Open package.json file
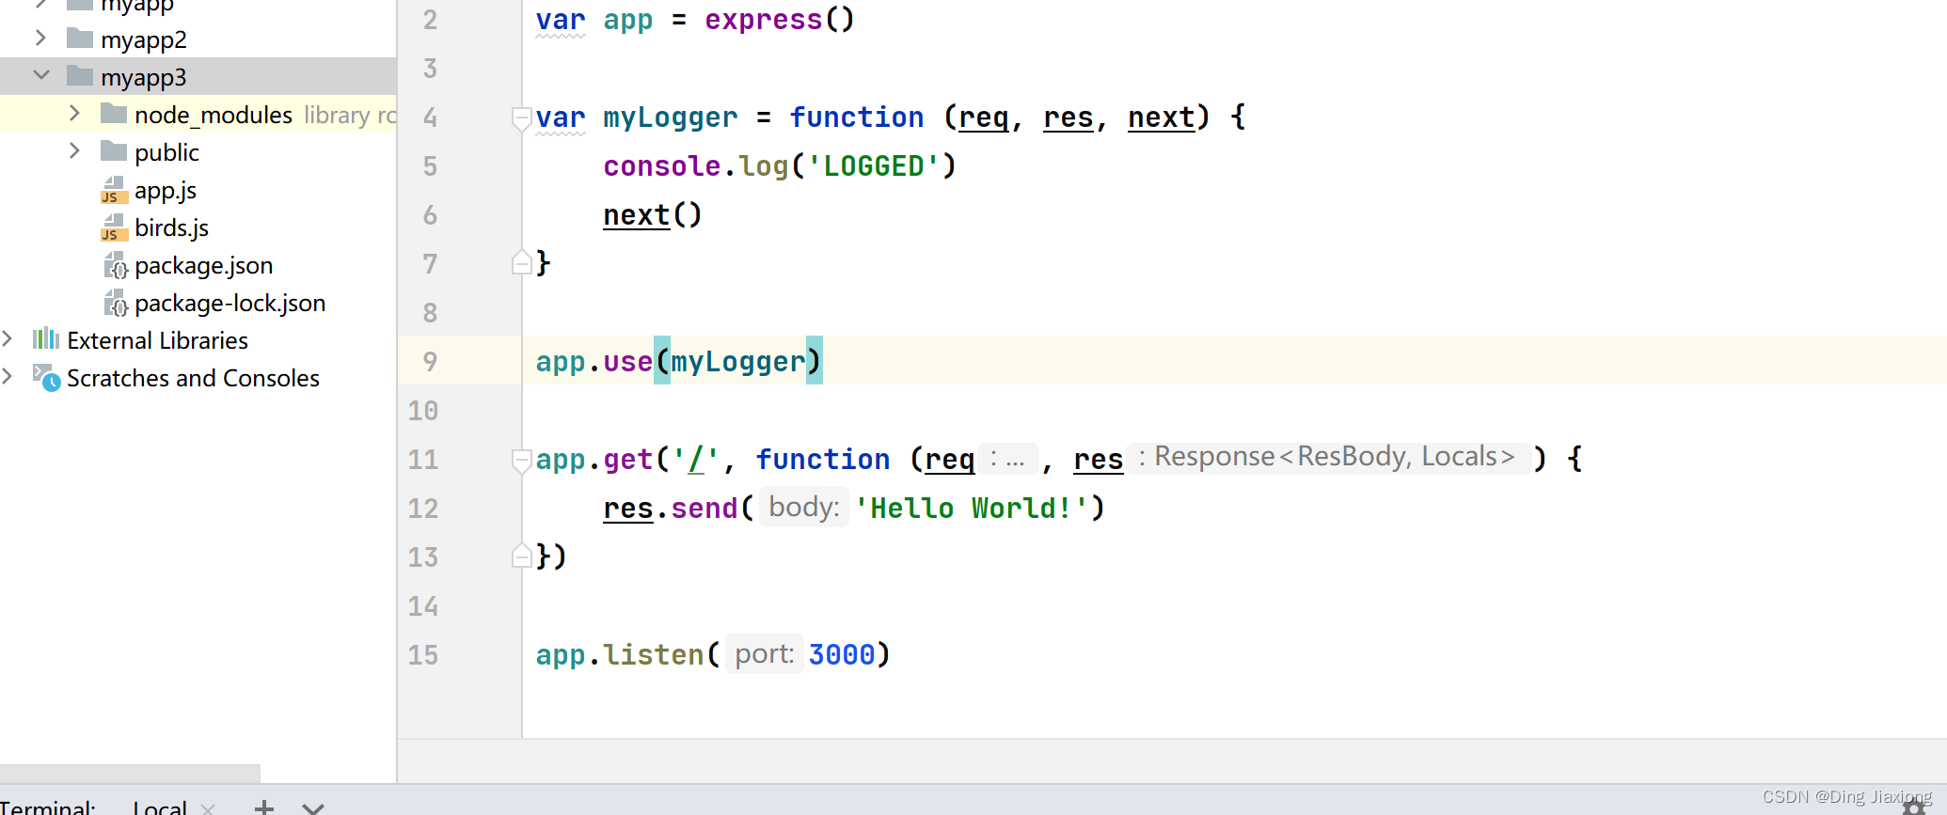Viewport: 1947px width, 815px height. coord(203,266)
